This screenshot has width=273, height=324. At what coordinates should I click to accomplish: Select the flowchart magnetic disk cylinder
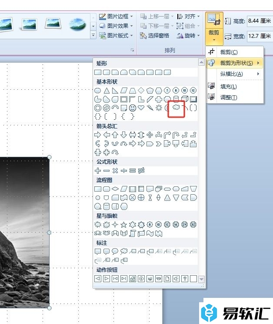pyautogui.click(x=107, y=206)
